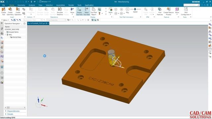
Task: Launch Create Feature Process
Action: tap(169, 11)
